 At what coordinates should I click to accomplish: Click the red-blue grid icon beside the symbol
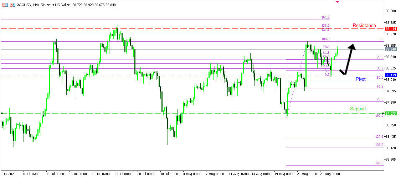[5, 5]
